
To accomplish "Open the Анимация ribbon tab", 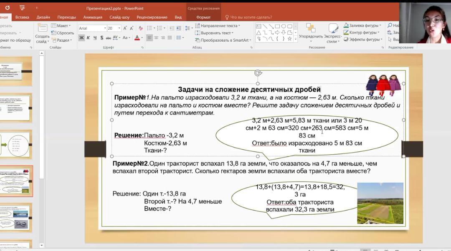I will tap(93, 17).
